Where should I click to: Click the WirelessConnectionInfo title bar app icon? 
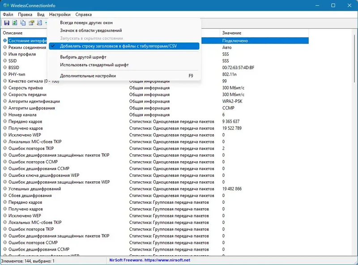click(x=6, y=5)
